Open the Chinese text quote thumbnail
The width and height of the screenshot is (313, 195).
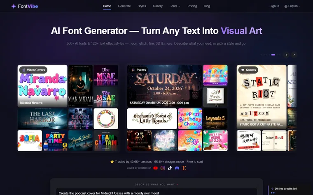(249, 141)
